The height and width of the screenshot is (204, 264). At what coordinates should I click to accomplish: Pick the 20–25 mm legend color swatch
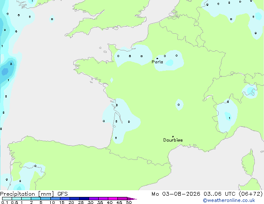pos(75,199)
